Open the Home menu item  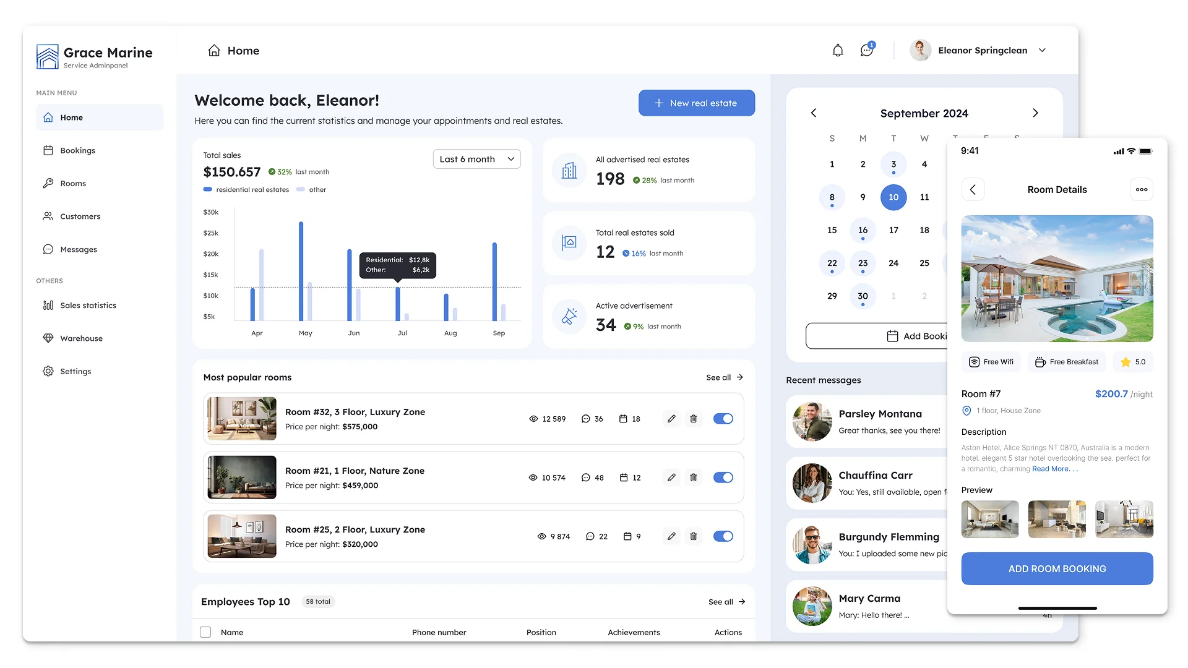100,118
